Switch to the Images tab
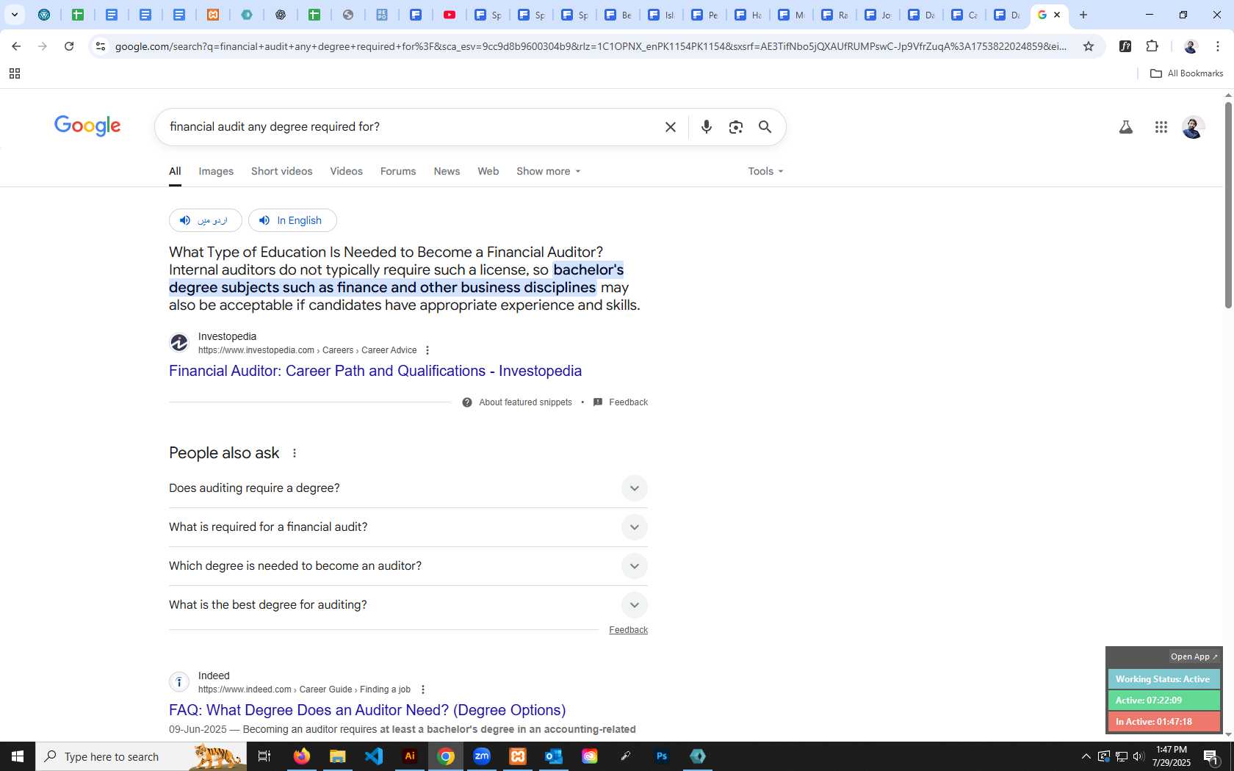This screenshot has height=771, width=1234. (216, 171)
